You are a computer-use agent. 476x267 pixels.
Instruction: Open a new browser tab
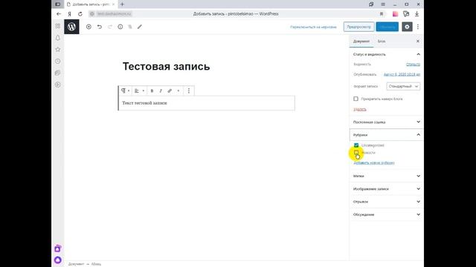coord(122,4)
